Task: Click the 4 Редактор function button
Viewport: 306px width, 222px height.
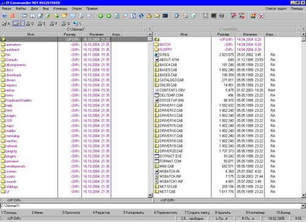Action: point(102,213)
